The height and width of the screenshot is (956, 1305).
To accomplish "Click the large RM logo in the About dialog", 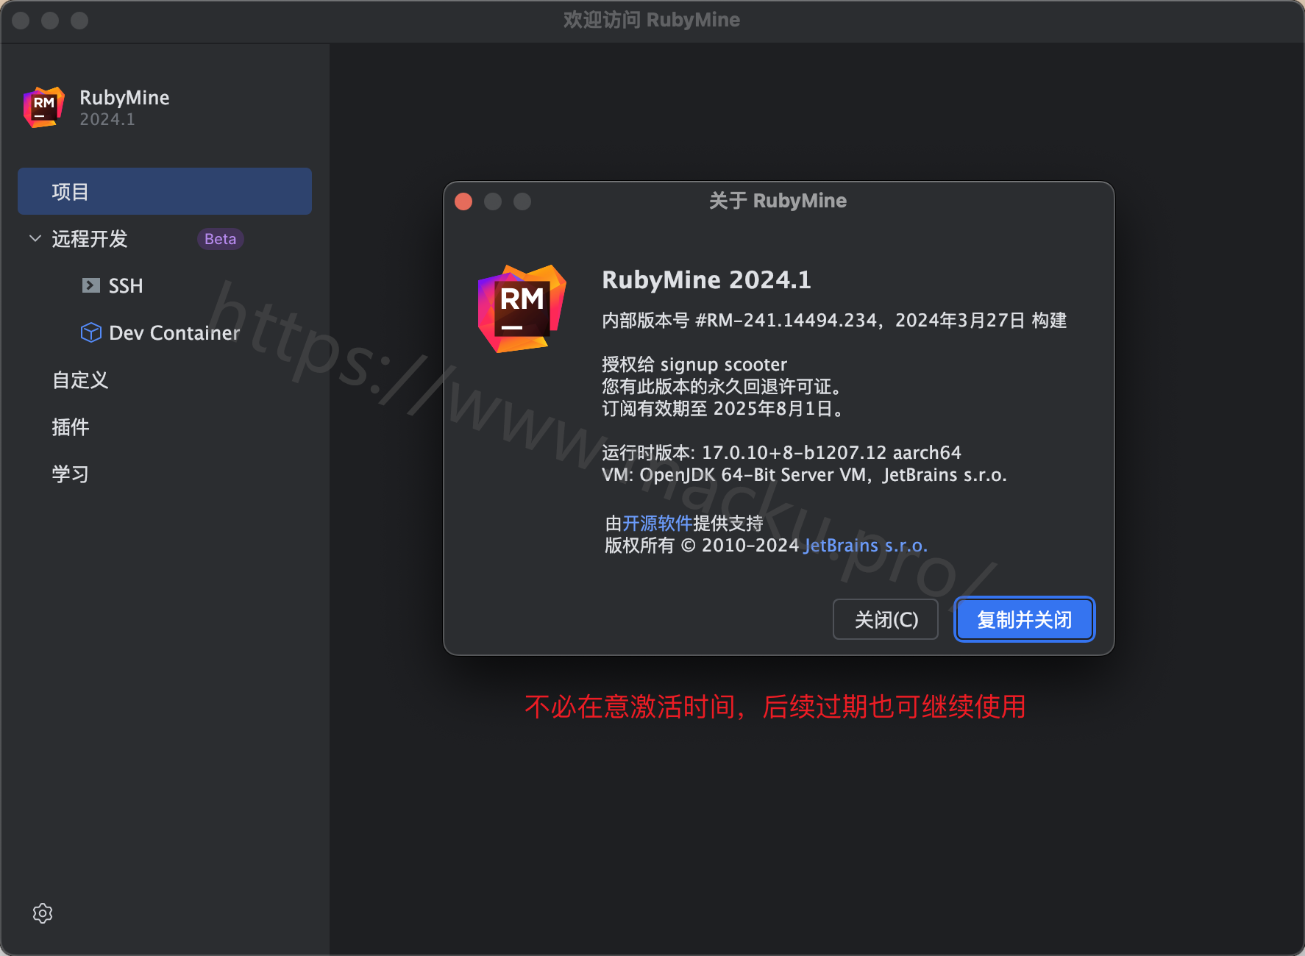I will coord(522,309).
